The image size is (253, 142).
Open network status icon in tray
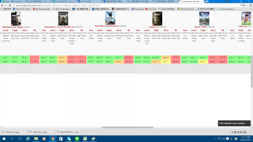pyautogui.click(x=219, y=138)
